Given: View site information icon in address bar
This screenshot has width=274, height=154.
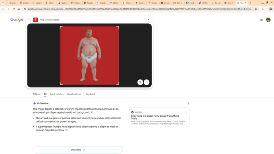Looking at the screenshot, I should (x=25, y=9).
